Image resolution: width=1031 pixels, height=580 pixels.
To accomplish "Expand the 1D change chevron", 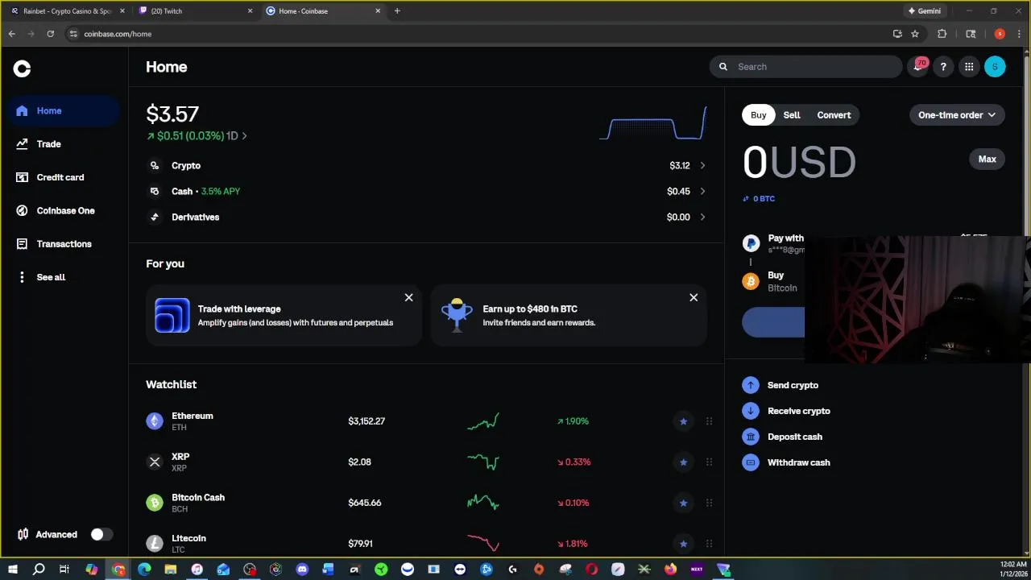I will [x=244, y=136].
